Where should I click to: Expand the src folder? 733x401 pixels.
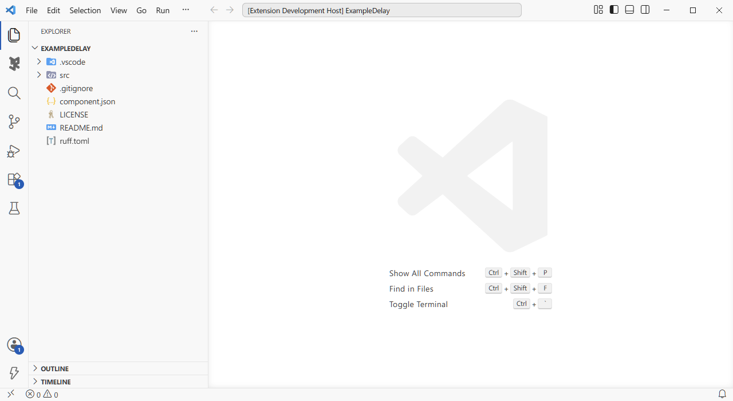coord(119,75)
